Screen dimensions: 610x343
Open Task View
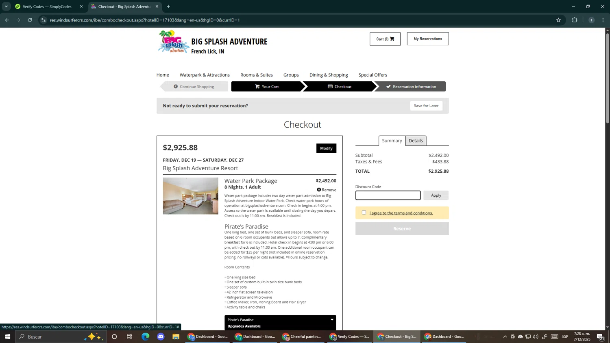(130, 337)
